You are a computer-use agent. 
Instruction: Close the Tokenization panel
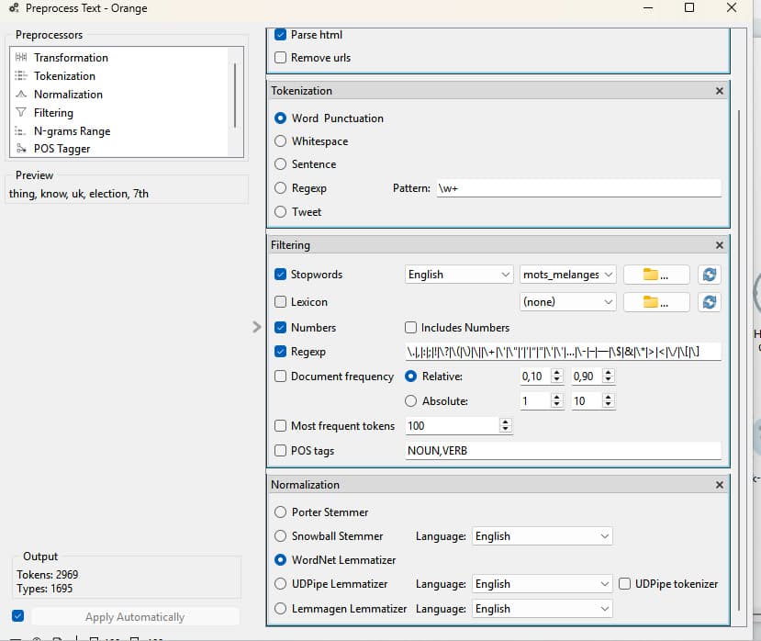[720, 91]
